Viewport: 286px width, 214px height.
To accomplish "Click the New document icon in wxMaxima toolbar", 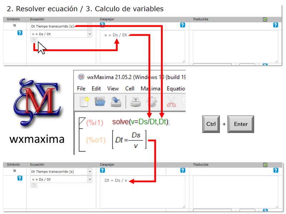I will click(84, 102).
